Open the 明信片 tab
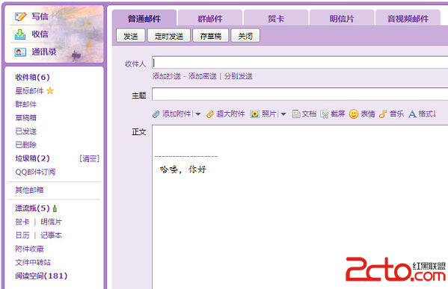The width and height of the screenshot is (448, 289). pyautogui.click(x=342, y=19)
